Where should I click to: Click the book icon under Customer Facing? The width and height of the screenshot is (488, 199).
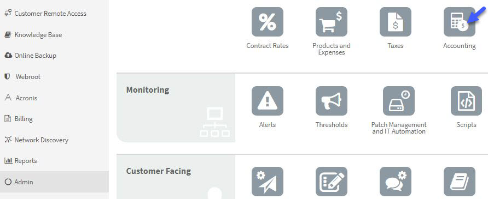pos(460,182)
